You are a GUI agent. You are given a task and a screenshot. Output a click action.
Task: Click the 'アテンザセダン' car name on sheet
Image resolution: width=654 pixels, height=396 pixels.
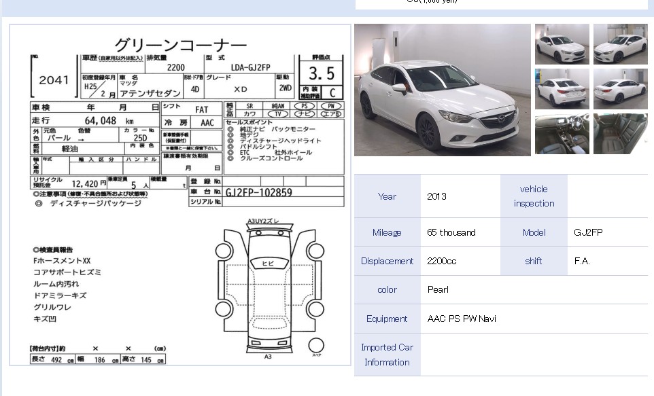tap(150, 93)
